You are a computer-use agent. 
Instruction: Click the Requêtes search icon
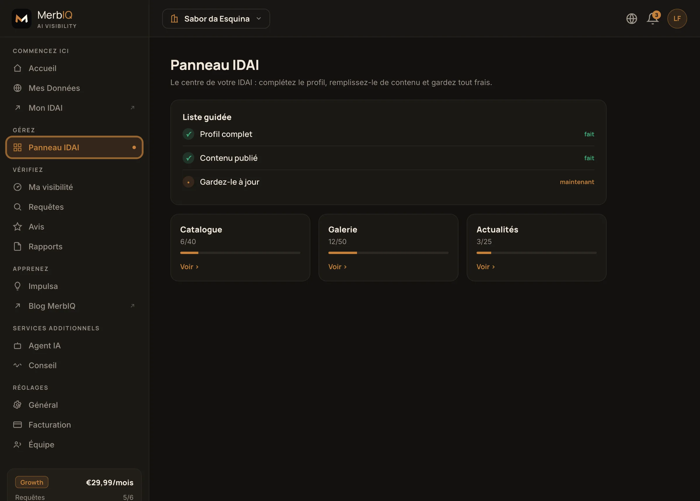pyautogui.click(x=17, y=207)
